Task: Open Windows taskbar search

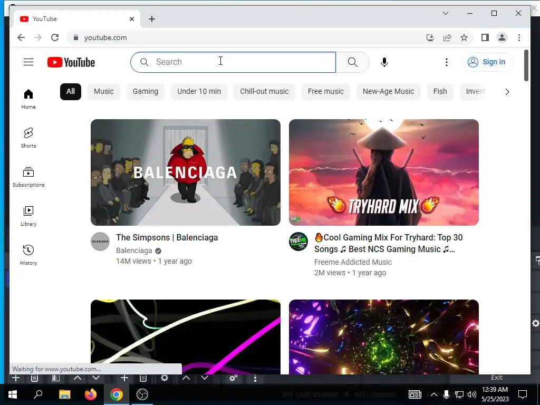Action: [38, 394]
